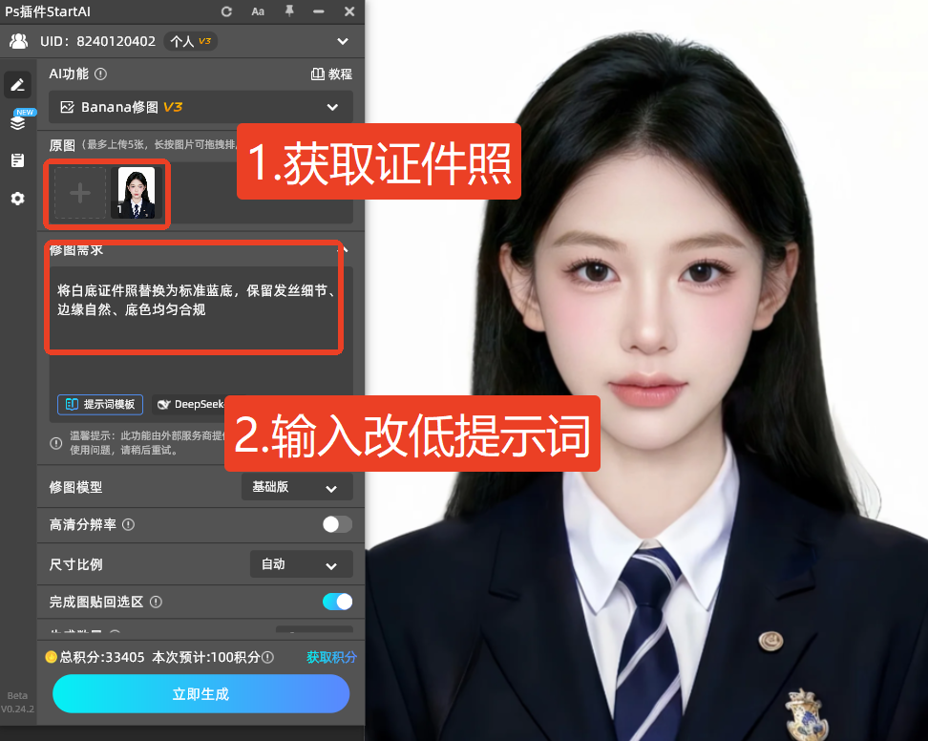
Task: Open the 教程 tutorial link
Action: coord(331,74)
